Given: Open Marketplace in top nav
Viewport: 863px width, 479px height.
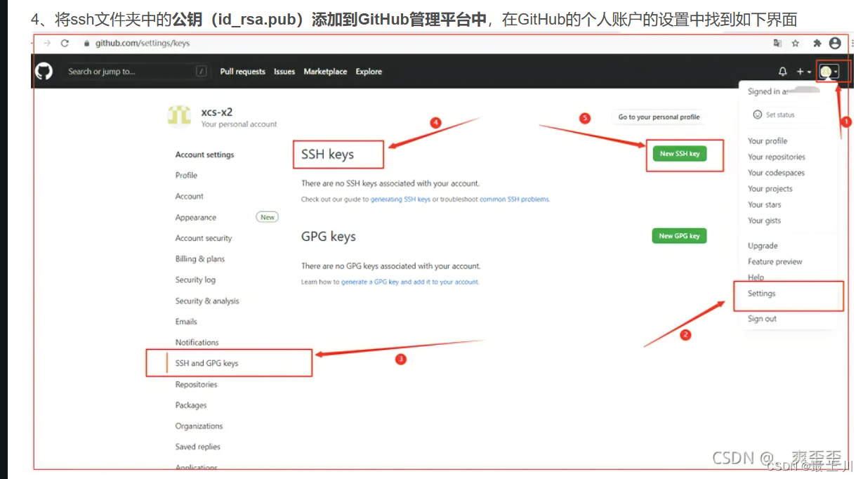Looking at the screenshot, I should tap(325, 72).
